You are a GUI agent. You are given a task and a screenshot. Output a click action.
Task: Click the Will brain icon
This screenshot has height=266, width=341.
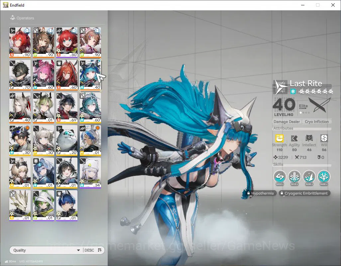tap(324, 138)
